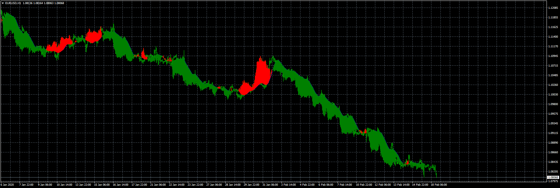Click price axis label 1.10945

pos(554,56)
